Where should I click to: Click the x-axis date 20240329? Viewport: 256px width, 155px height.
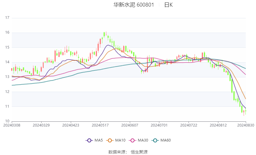(41, 125)
